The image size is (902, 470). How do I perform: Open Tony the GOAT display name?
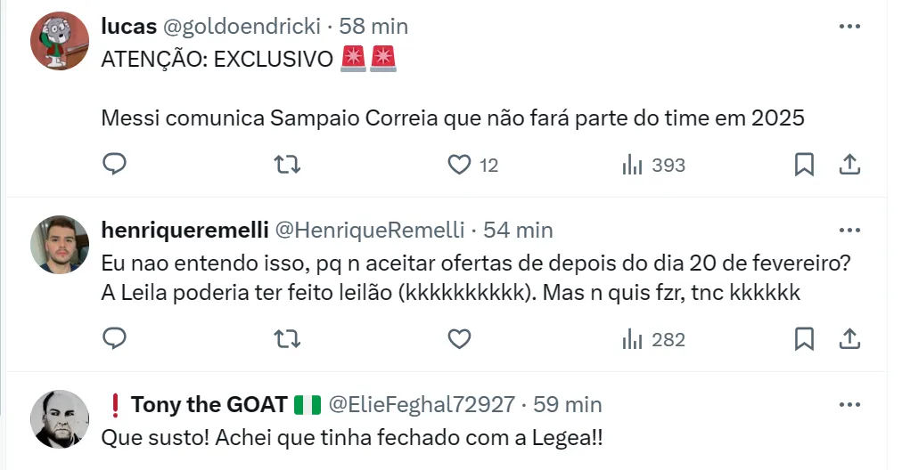(209, 404)
